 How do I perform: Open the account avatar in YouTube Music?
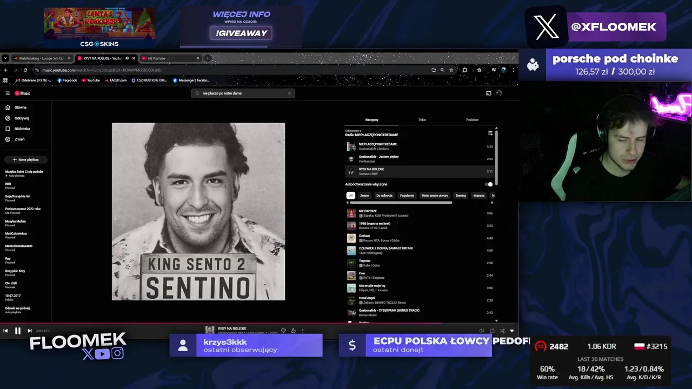click(499, 93)
